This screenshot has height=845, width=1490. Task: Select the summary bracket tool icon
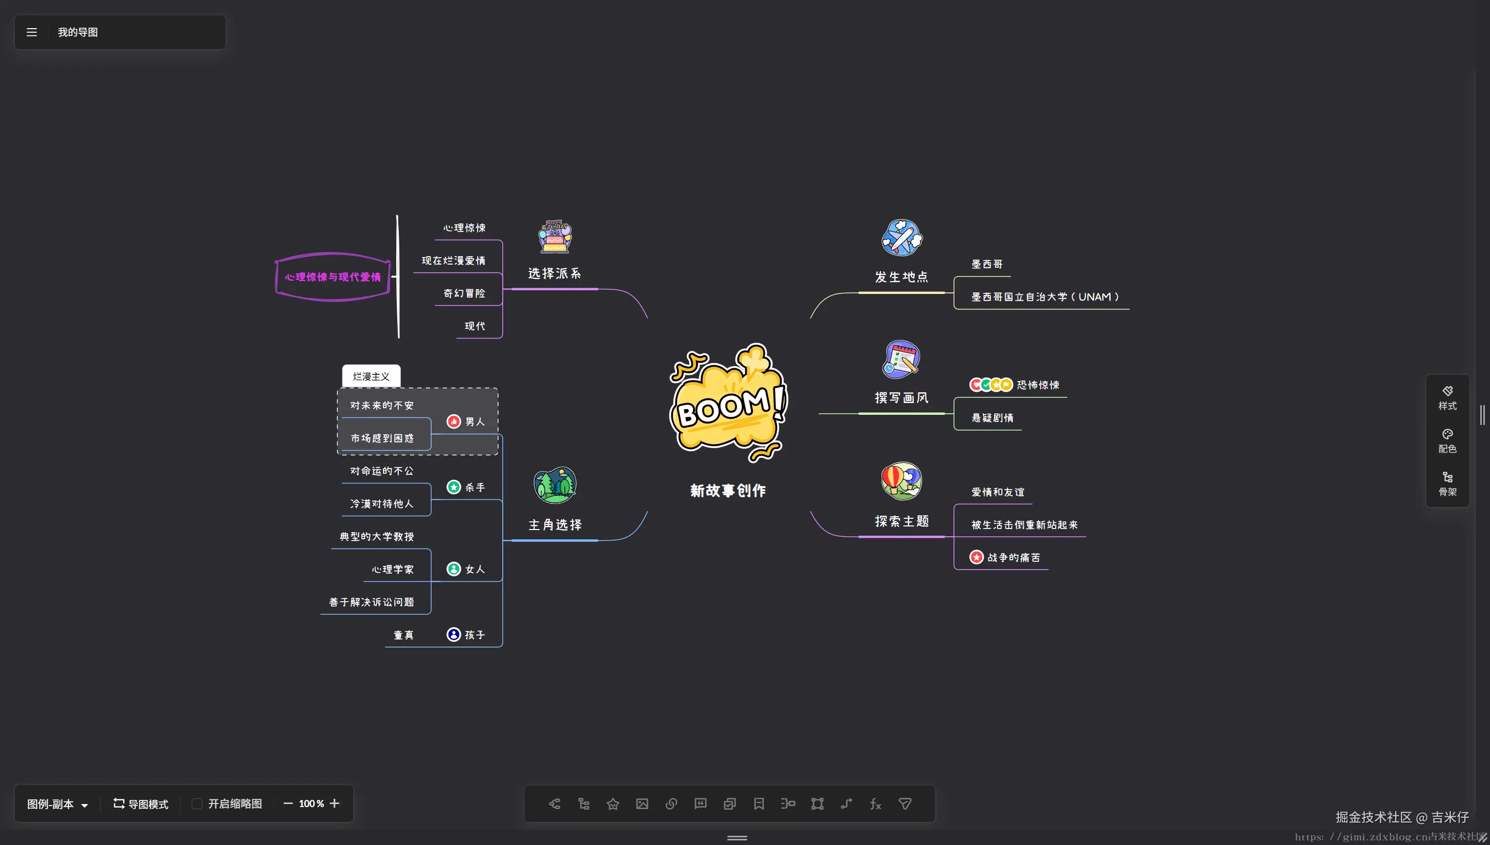pos(788,804)
